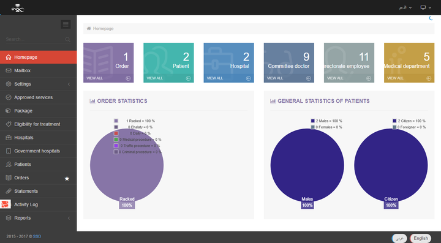Click the Approved services checkmark icon
This screenshot has height=243, width=441.
(x=9, y=97)
